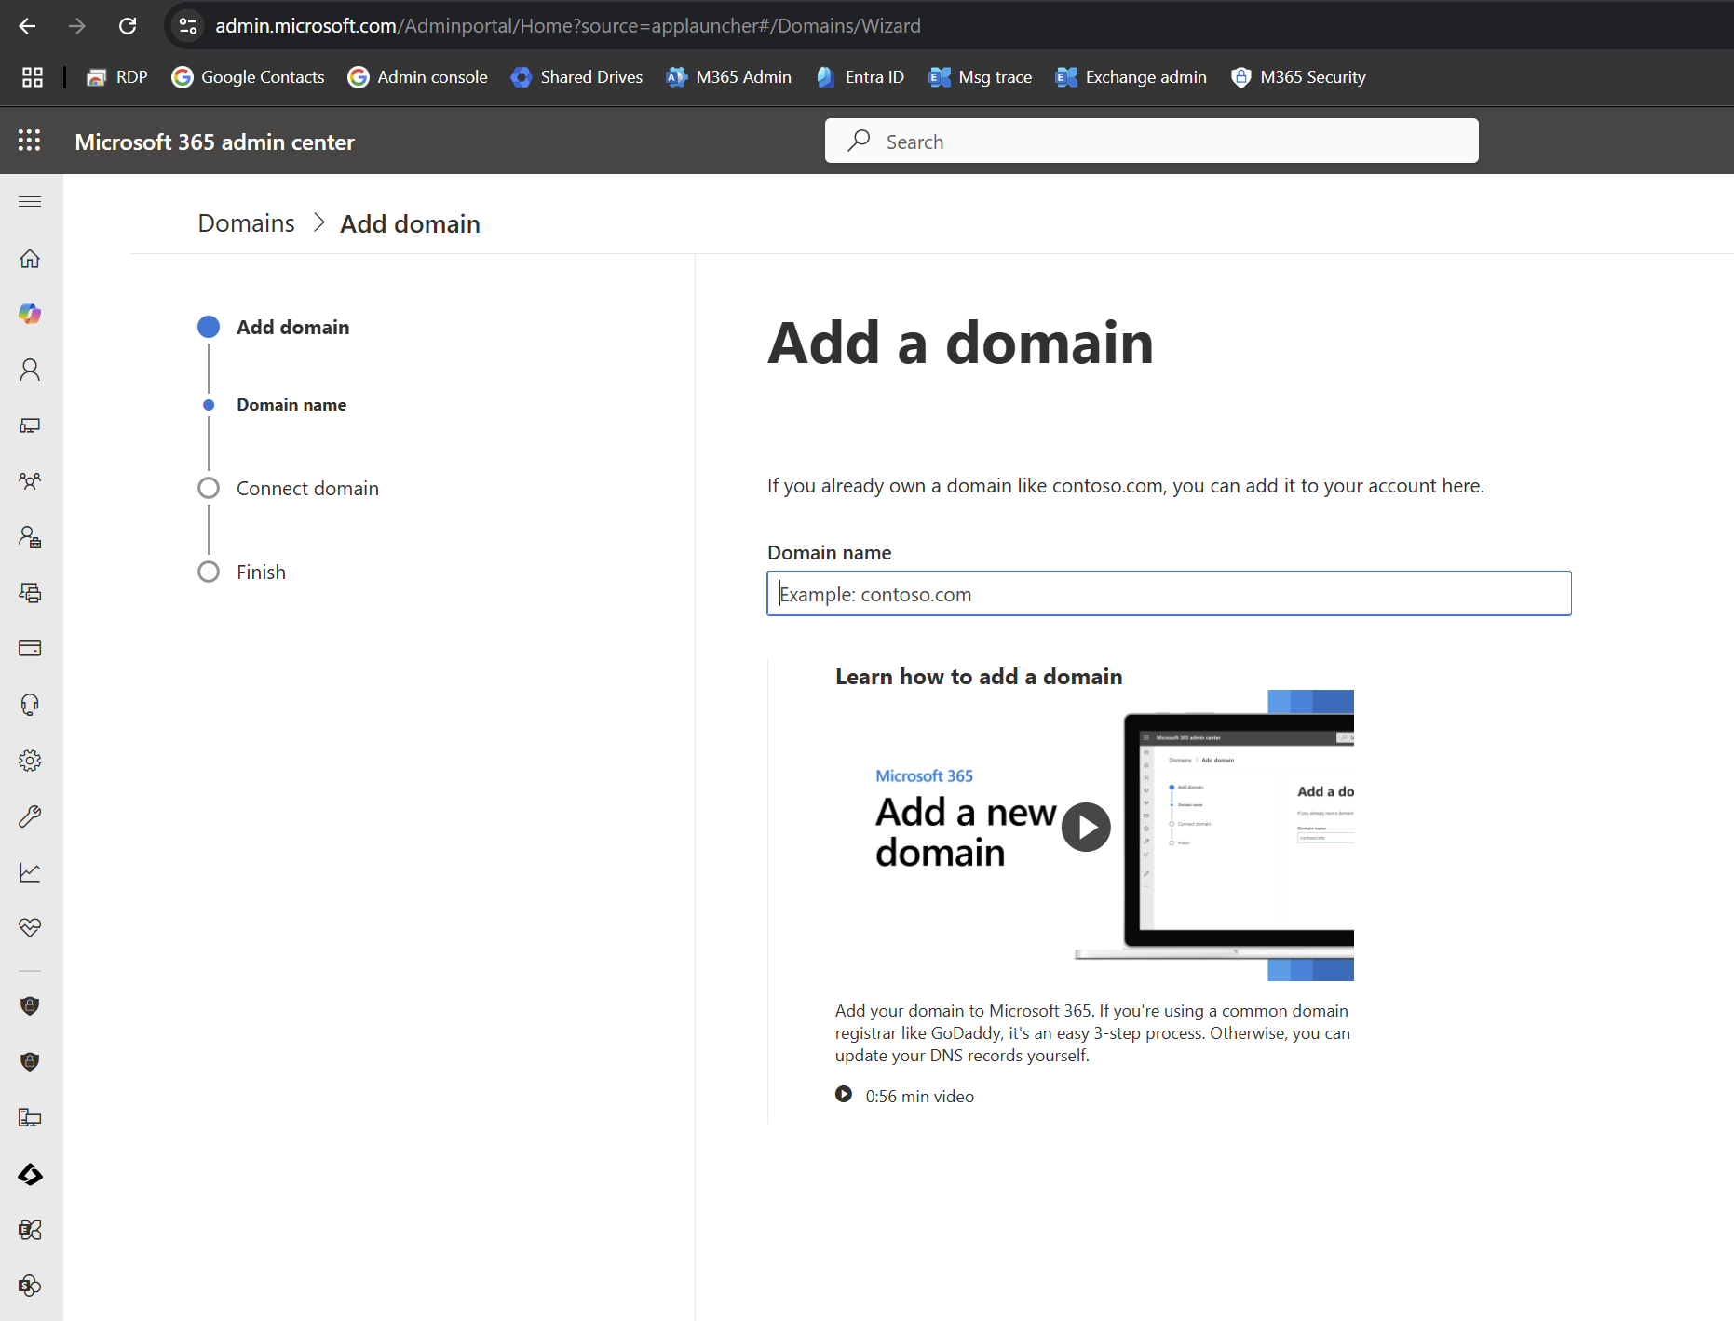Open Billing card icon in sidebar
Screen dimensions: 1734x1321
[x=30, y=649]
